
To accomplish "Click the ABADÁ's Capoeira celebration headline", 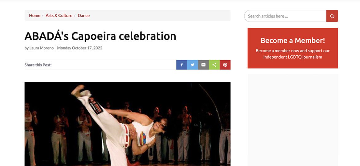I will (x=100, y=36).
